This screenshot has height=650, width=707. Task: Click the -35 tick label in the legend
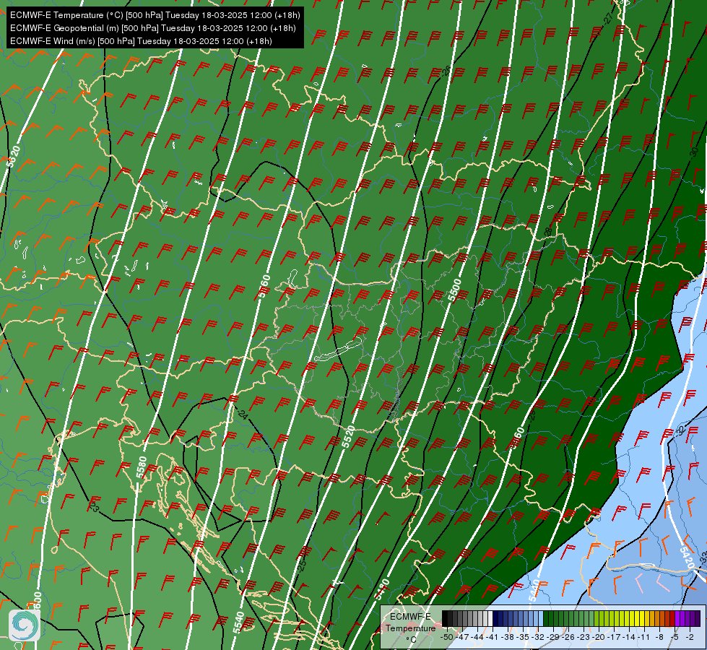point(524,637)
